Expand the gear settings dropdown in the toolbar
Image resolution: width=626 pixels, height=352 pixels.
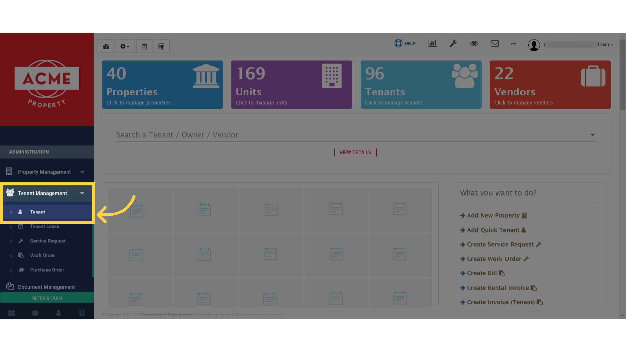coord(125,46)
